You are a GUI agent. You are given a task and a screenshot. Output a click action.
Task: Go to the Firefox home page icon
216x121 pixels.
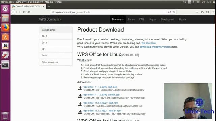point(29,12)
